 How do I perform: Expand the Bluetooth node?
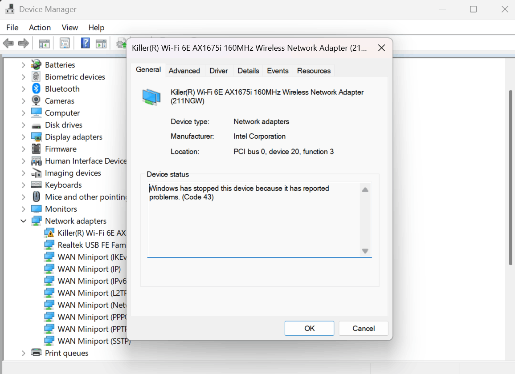point(23,89)
